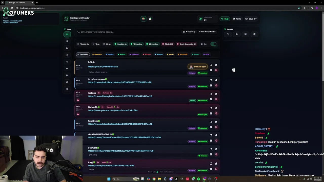
Task: Open File Explorer from the taskbar
Action: [x=159, y=179]
